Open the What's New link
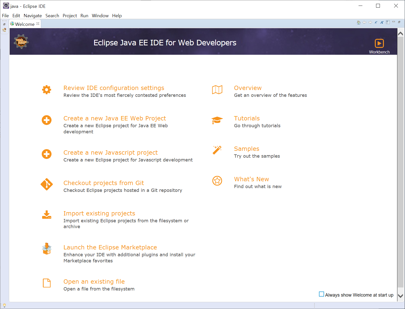Image resolution: width=405 pixels, height=309 pixels. 251,179
